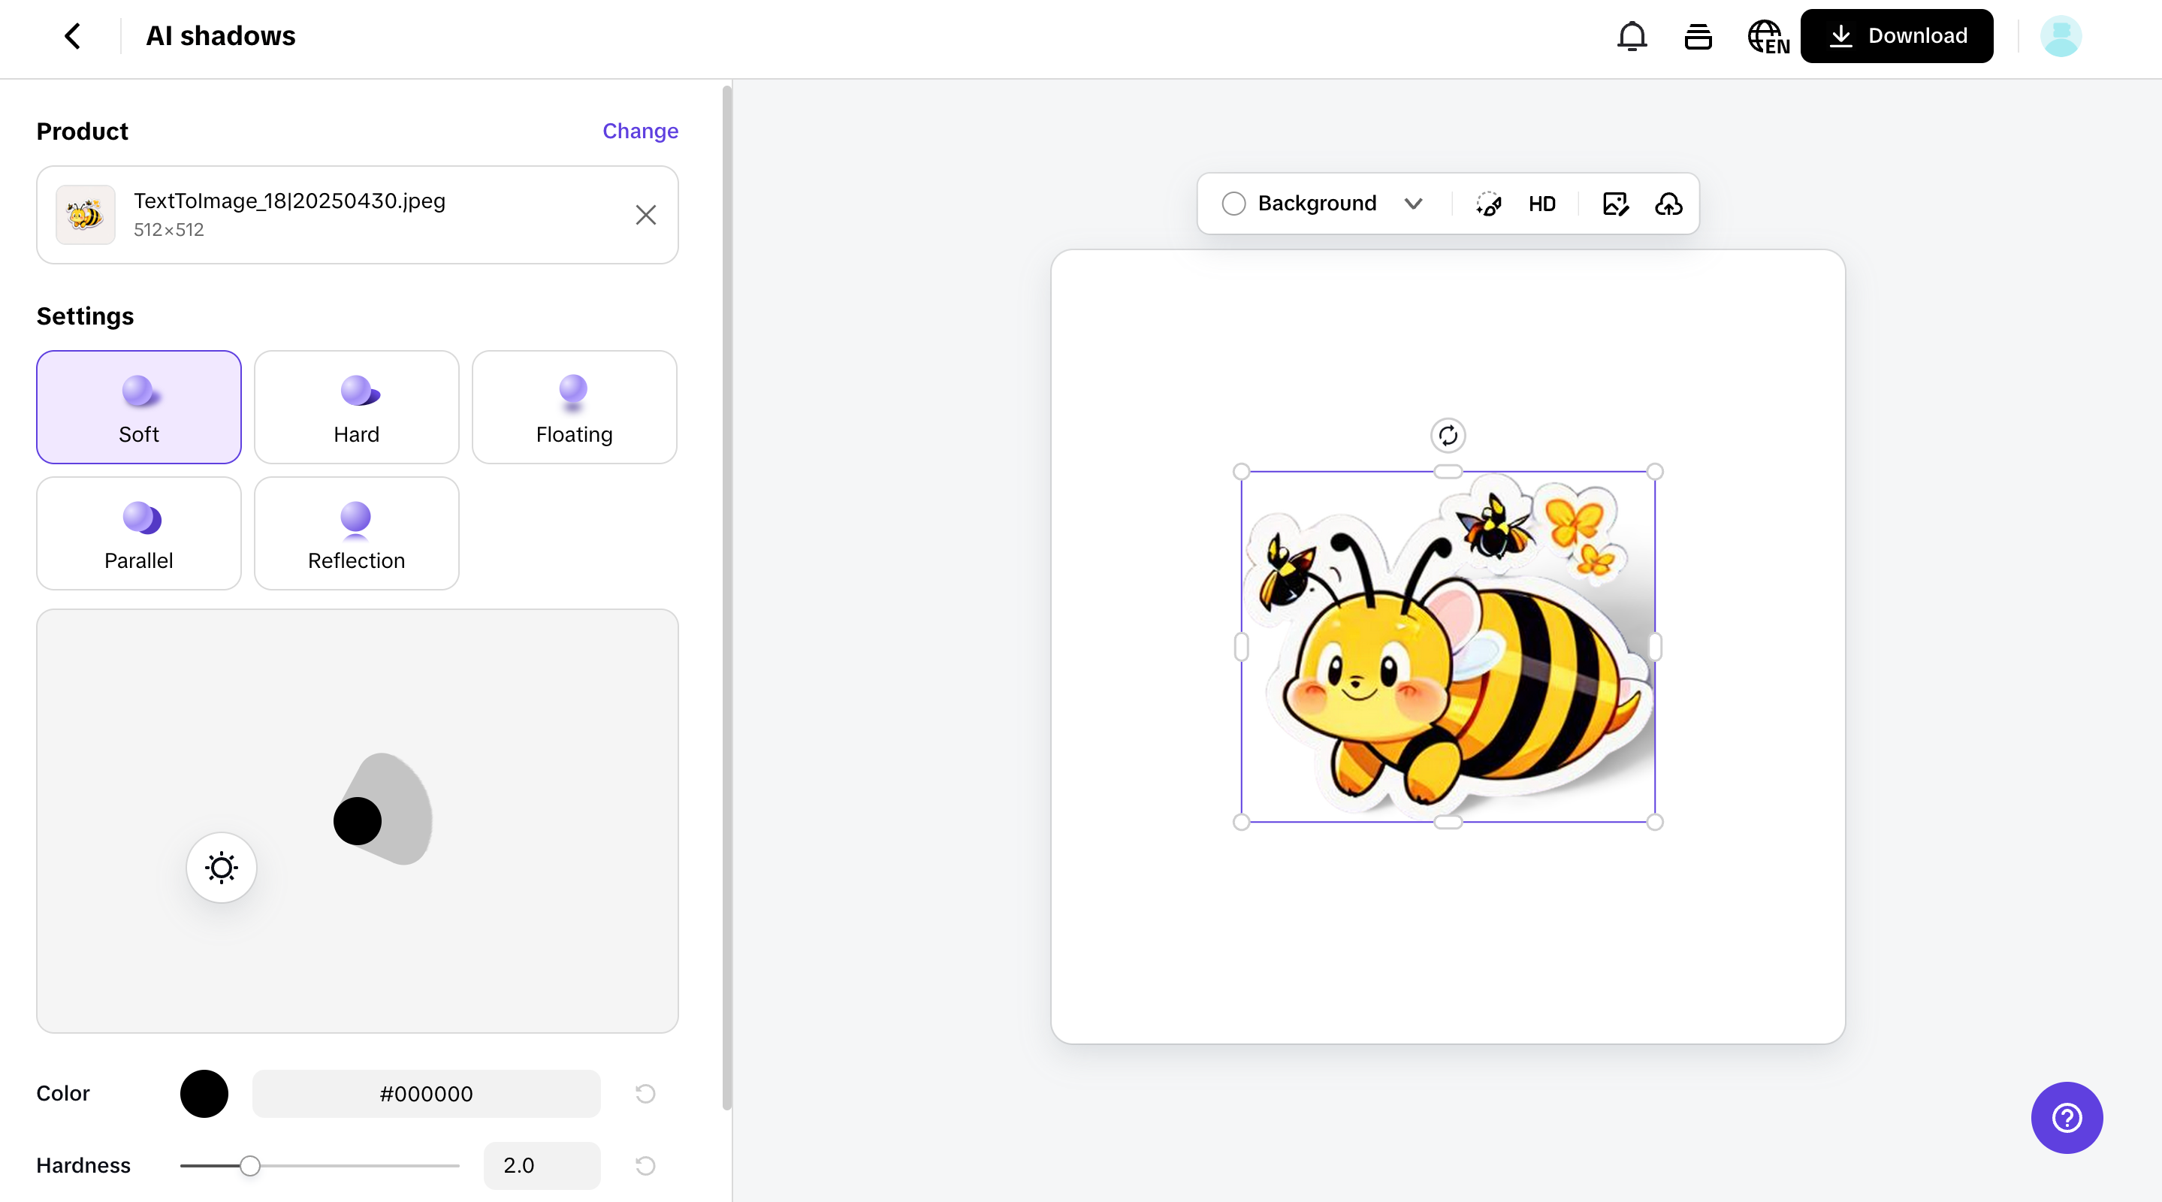The width and height of the screenshot is (2162, 1202).
Task: Click the rotate handle above the bee
Action: coord(1448,436)
